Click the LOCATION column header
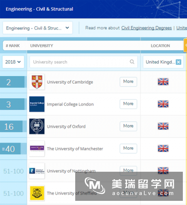The height and width of the screenshot is (205, 187). tap(160, 46)
